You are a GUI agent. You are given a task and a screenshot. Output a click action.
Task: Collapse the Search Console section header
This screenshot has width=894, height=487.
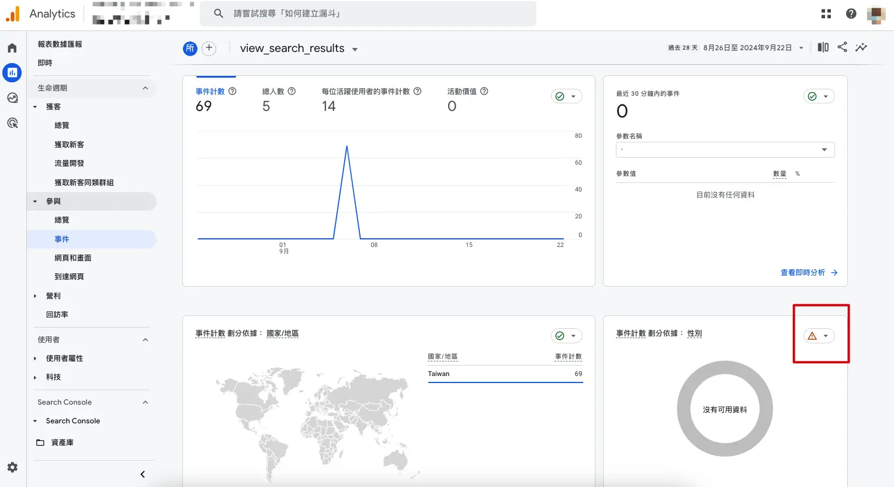pos(145,402)
